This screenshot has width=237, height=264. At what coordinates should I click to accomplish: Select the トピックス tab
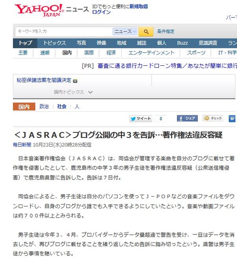coord(55,43)
